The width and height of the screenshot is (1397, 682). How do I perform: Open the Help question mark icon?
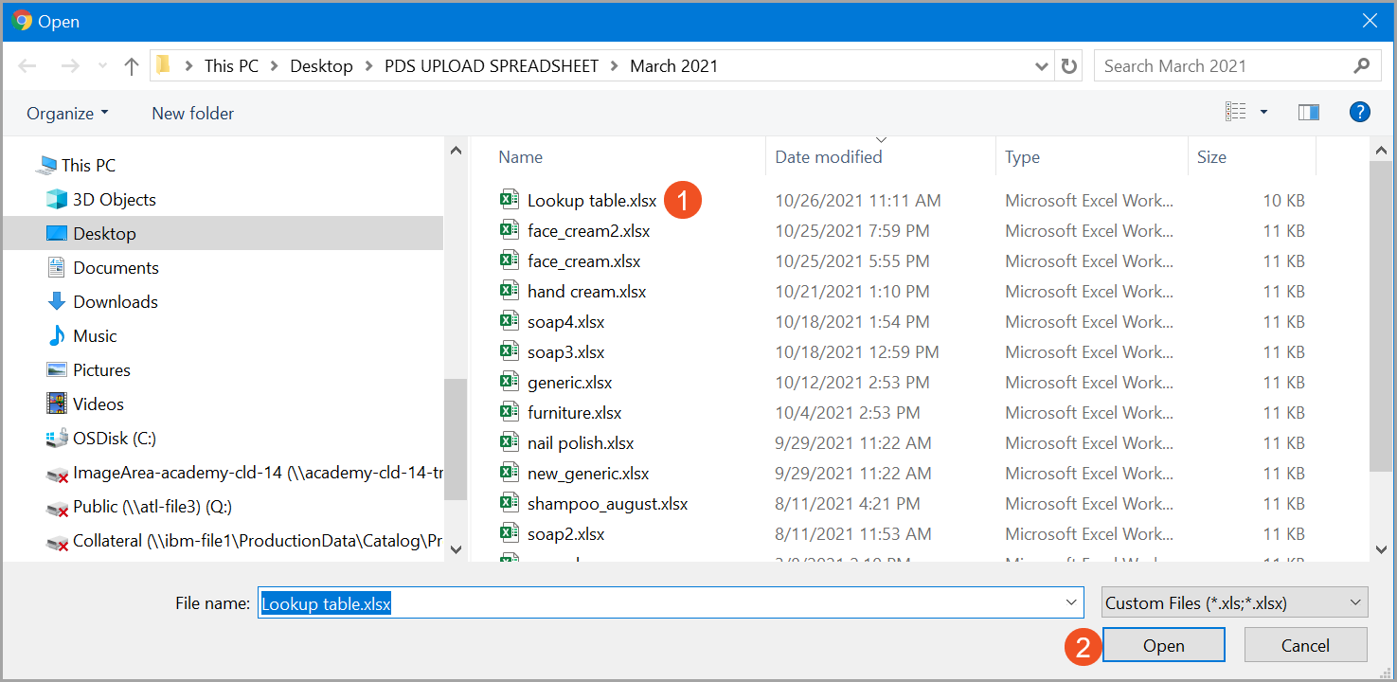click(x=1359, y=113)
